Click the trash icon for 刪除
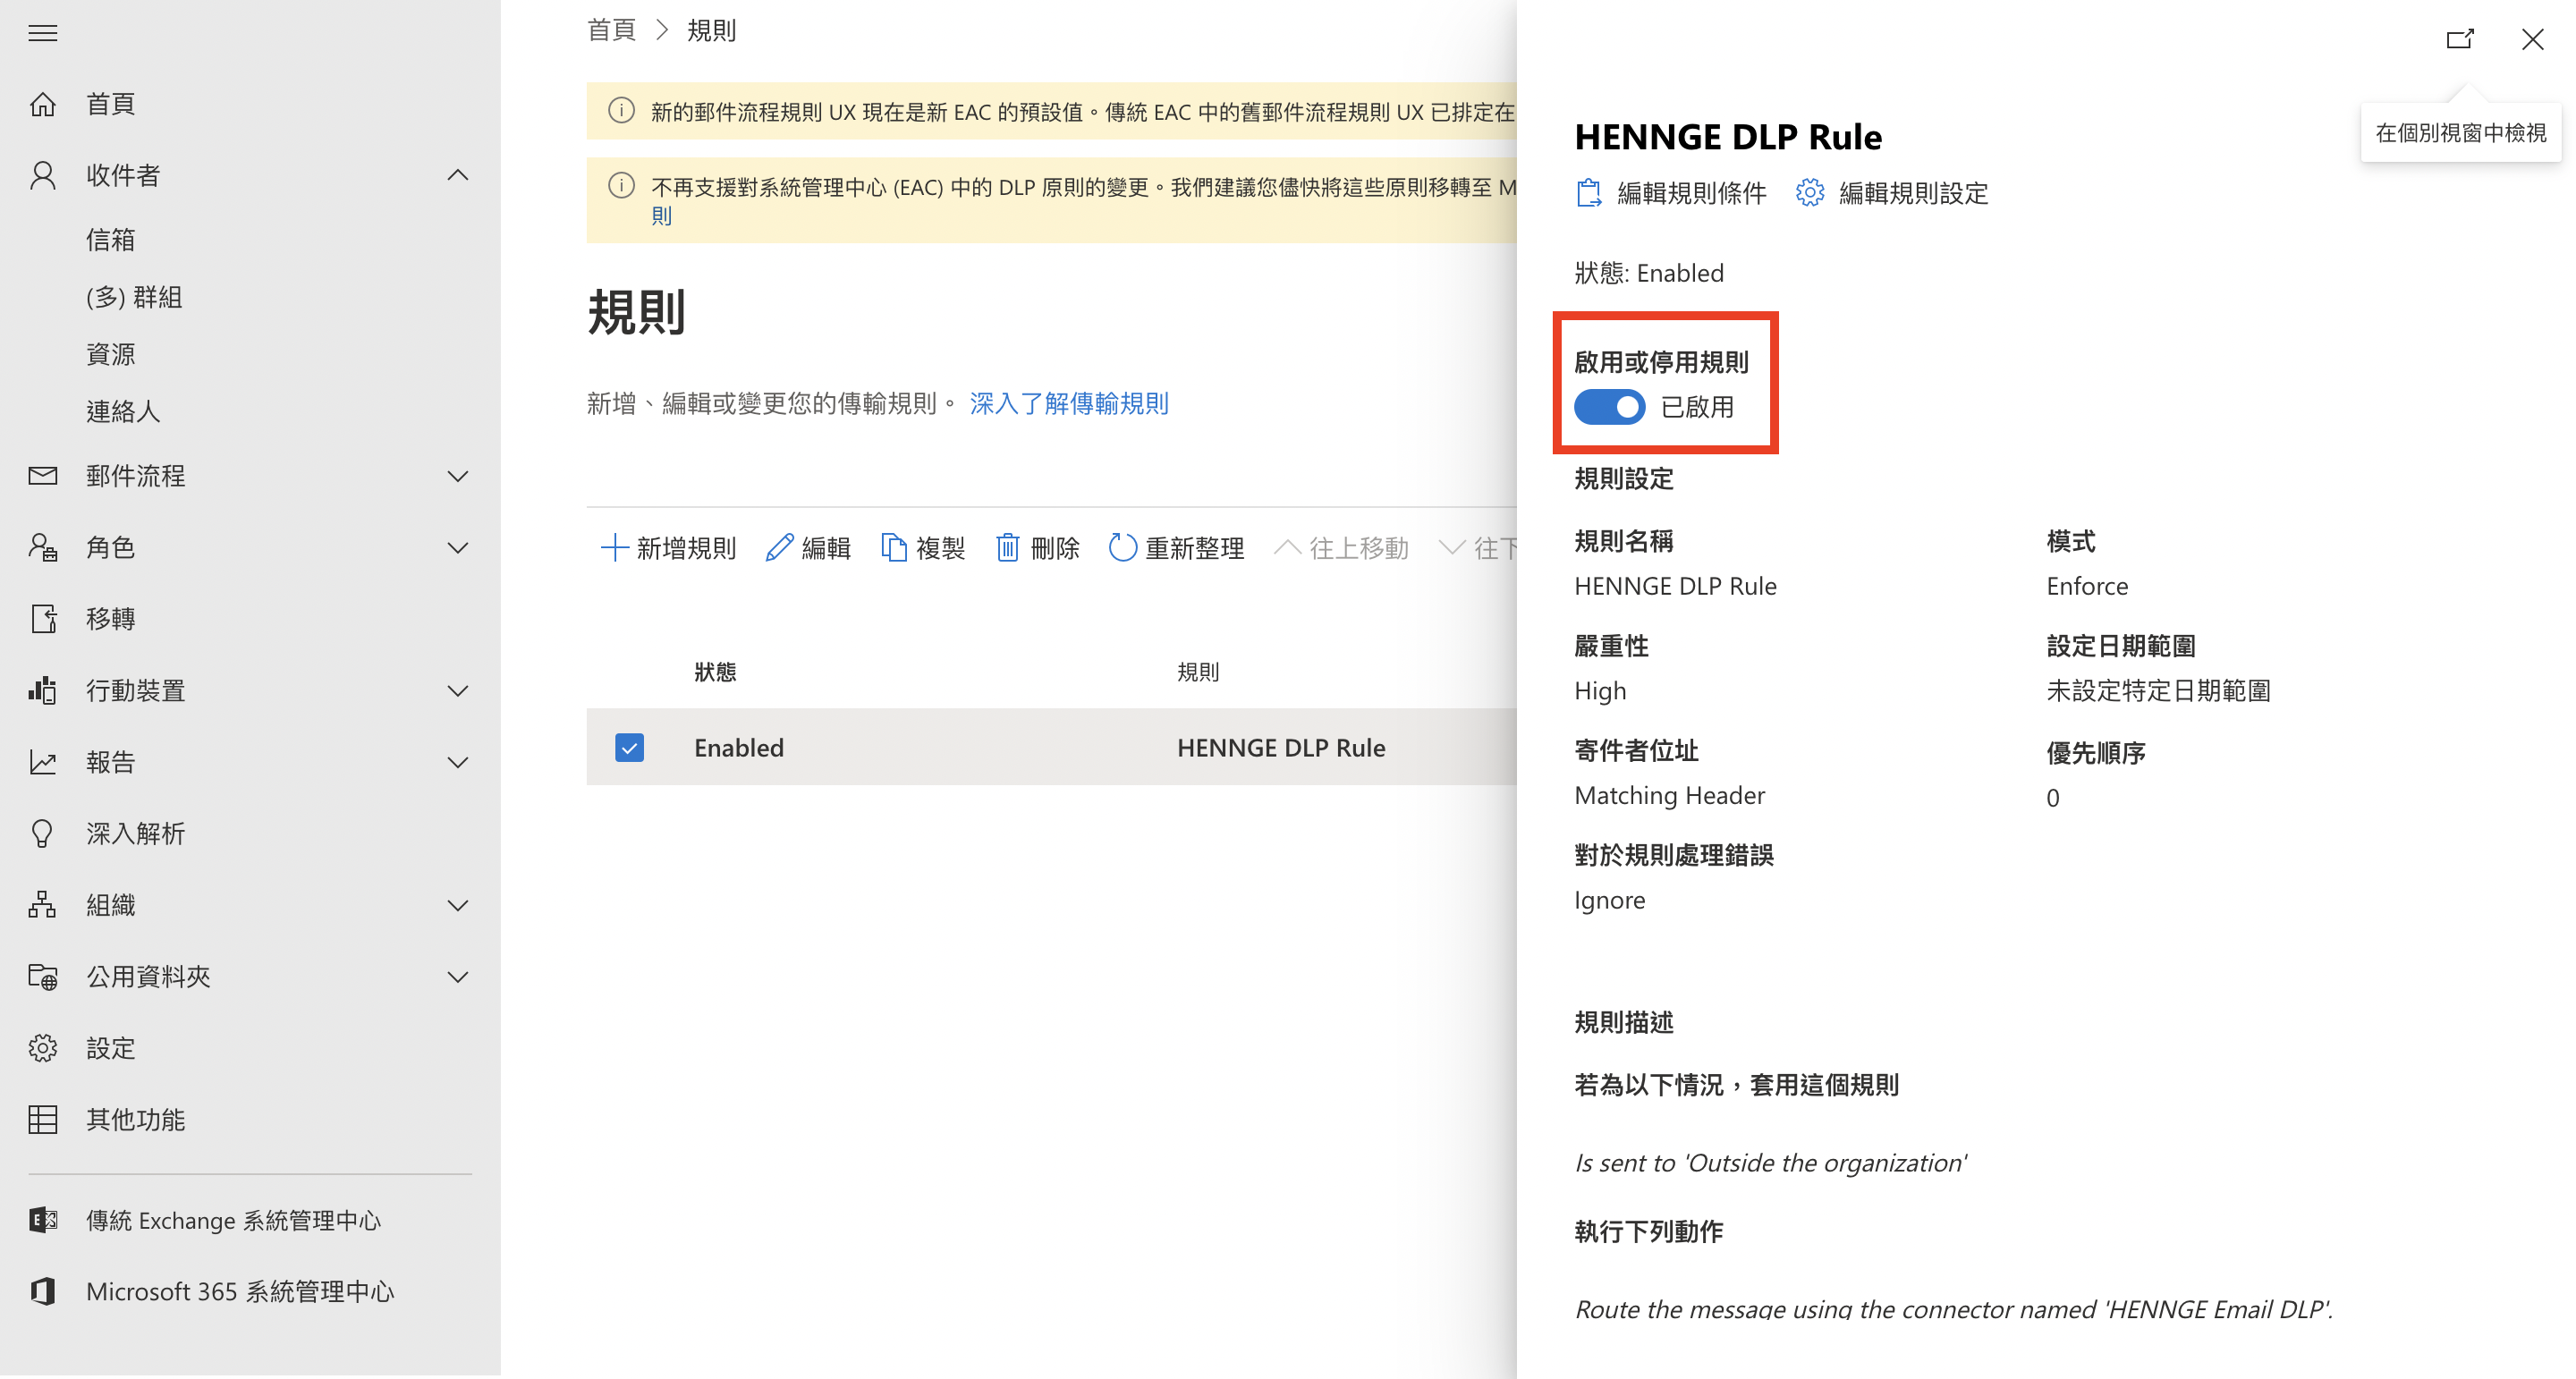Screen dimensions: 2576x1379 tap(1008, 548)
